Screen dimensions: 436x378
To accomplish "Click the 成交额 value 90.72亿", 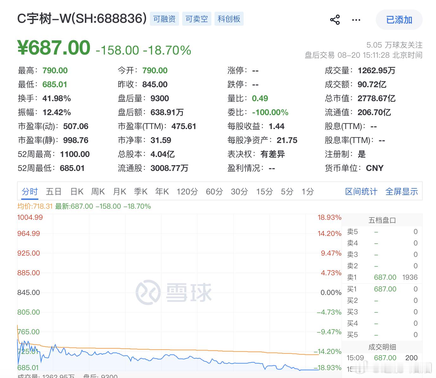I will (x=372, y=84).
